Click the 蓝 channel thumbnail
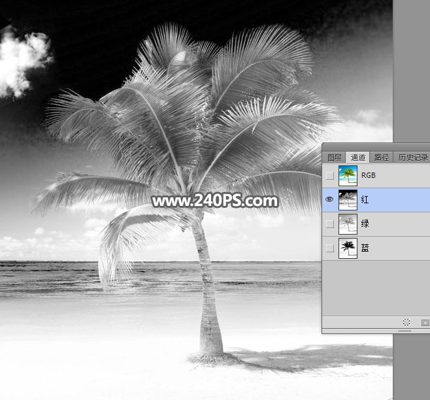The width and height of the screenshot is (430, 400). click(348, 248)
